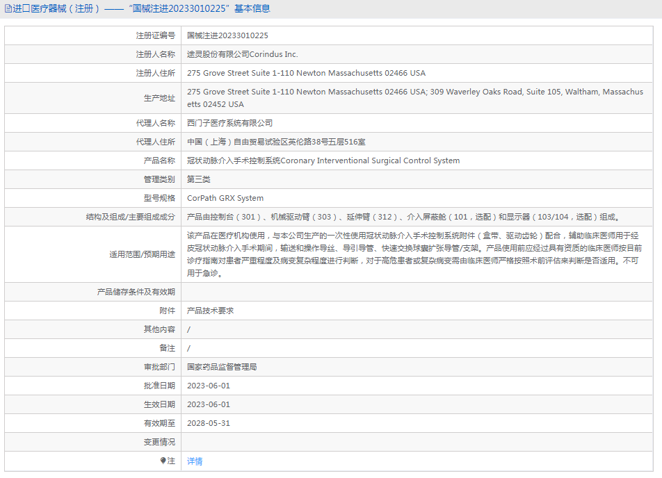Image resolution: width=662 pixels, height=478 pixels.
Task: Click the 注册人住所 label
Action: [155, 73]
